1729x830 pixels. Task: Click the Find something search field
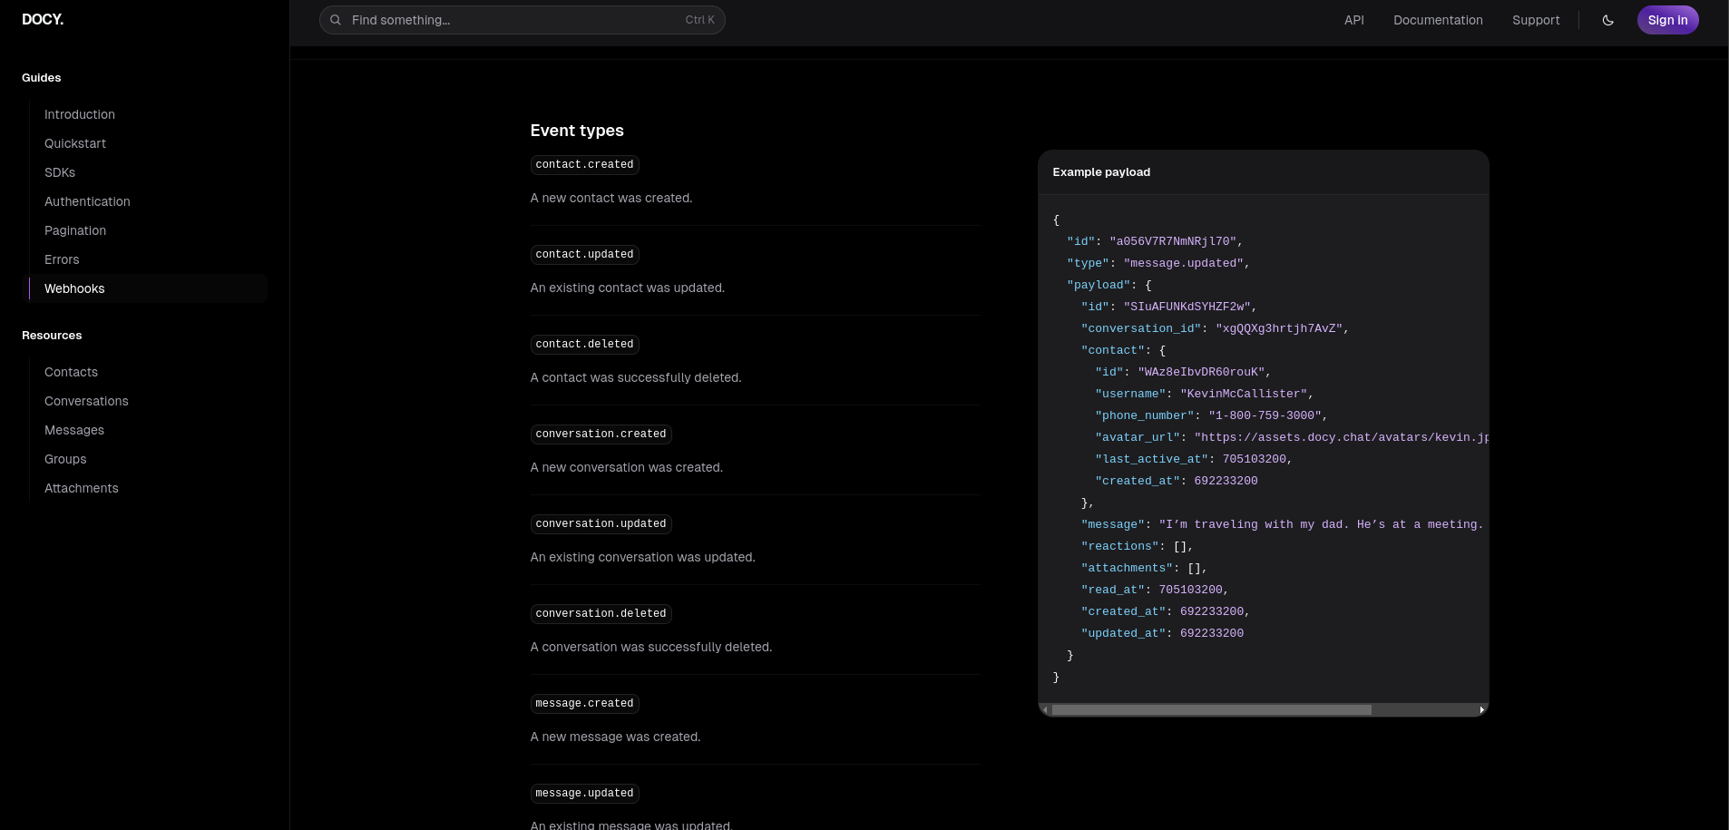click(x=523, y=20)
